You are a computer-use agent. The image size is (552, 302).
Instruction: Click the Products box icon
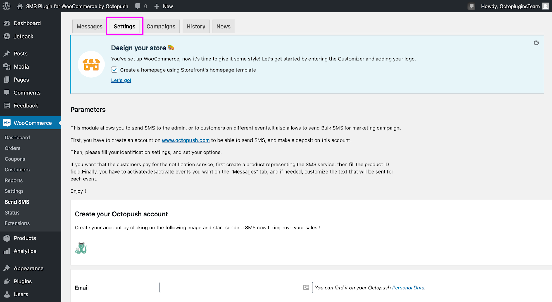[7, 238]
